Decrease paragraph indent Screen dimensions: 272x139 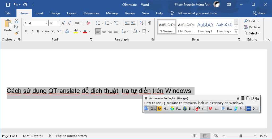127,23
